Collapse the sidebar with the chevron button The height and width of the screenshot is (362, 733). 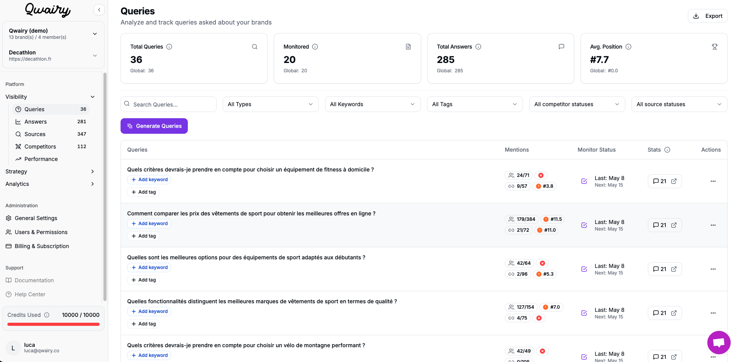99,10
